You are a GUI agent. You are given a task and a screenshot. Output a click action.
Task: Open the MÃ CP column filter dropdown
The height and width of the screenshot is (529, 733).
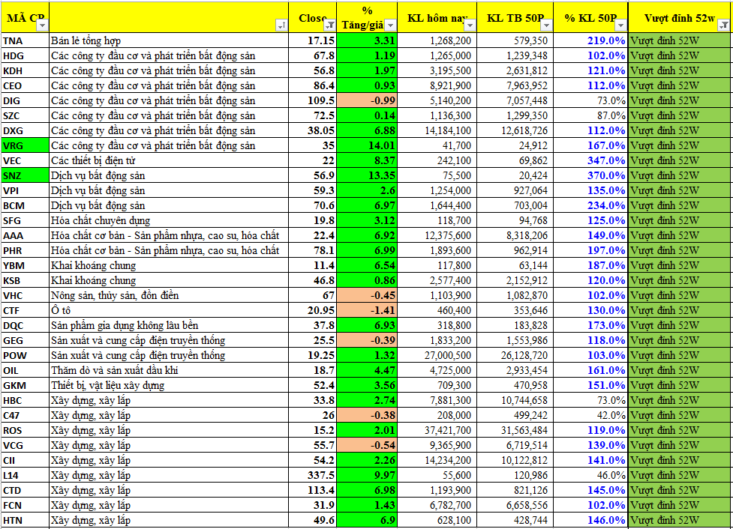tap(43, 25)
